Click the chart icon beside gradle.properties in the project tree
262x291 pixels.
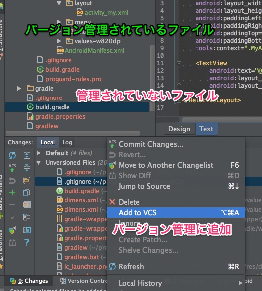click(x=30, y=116)
